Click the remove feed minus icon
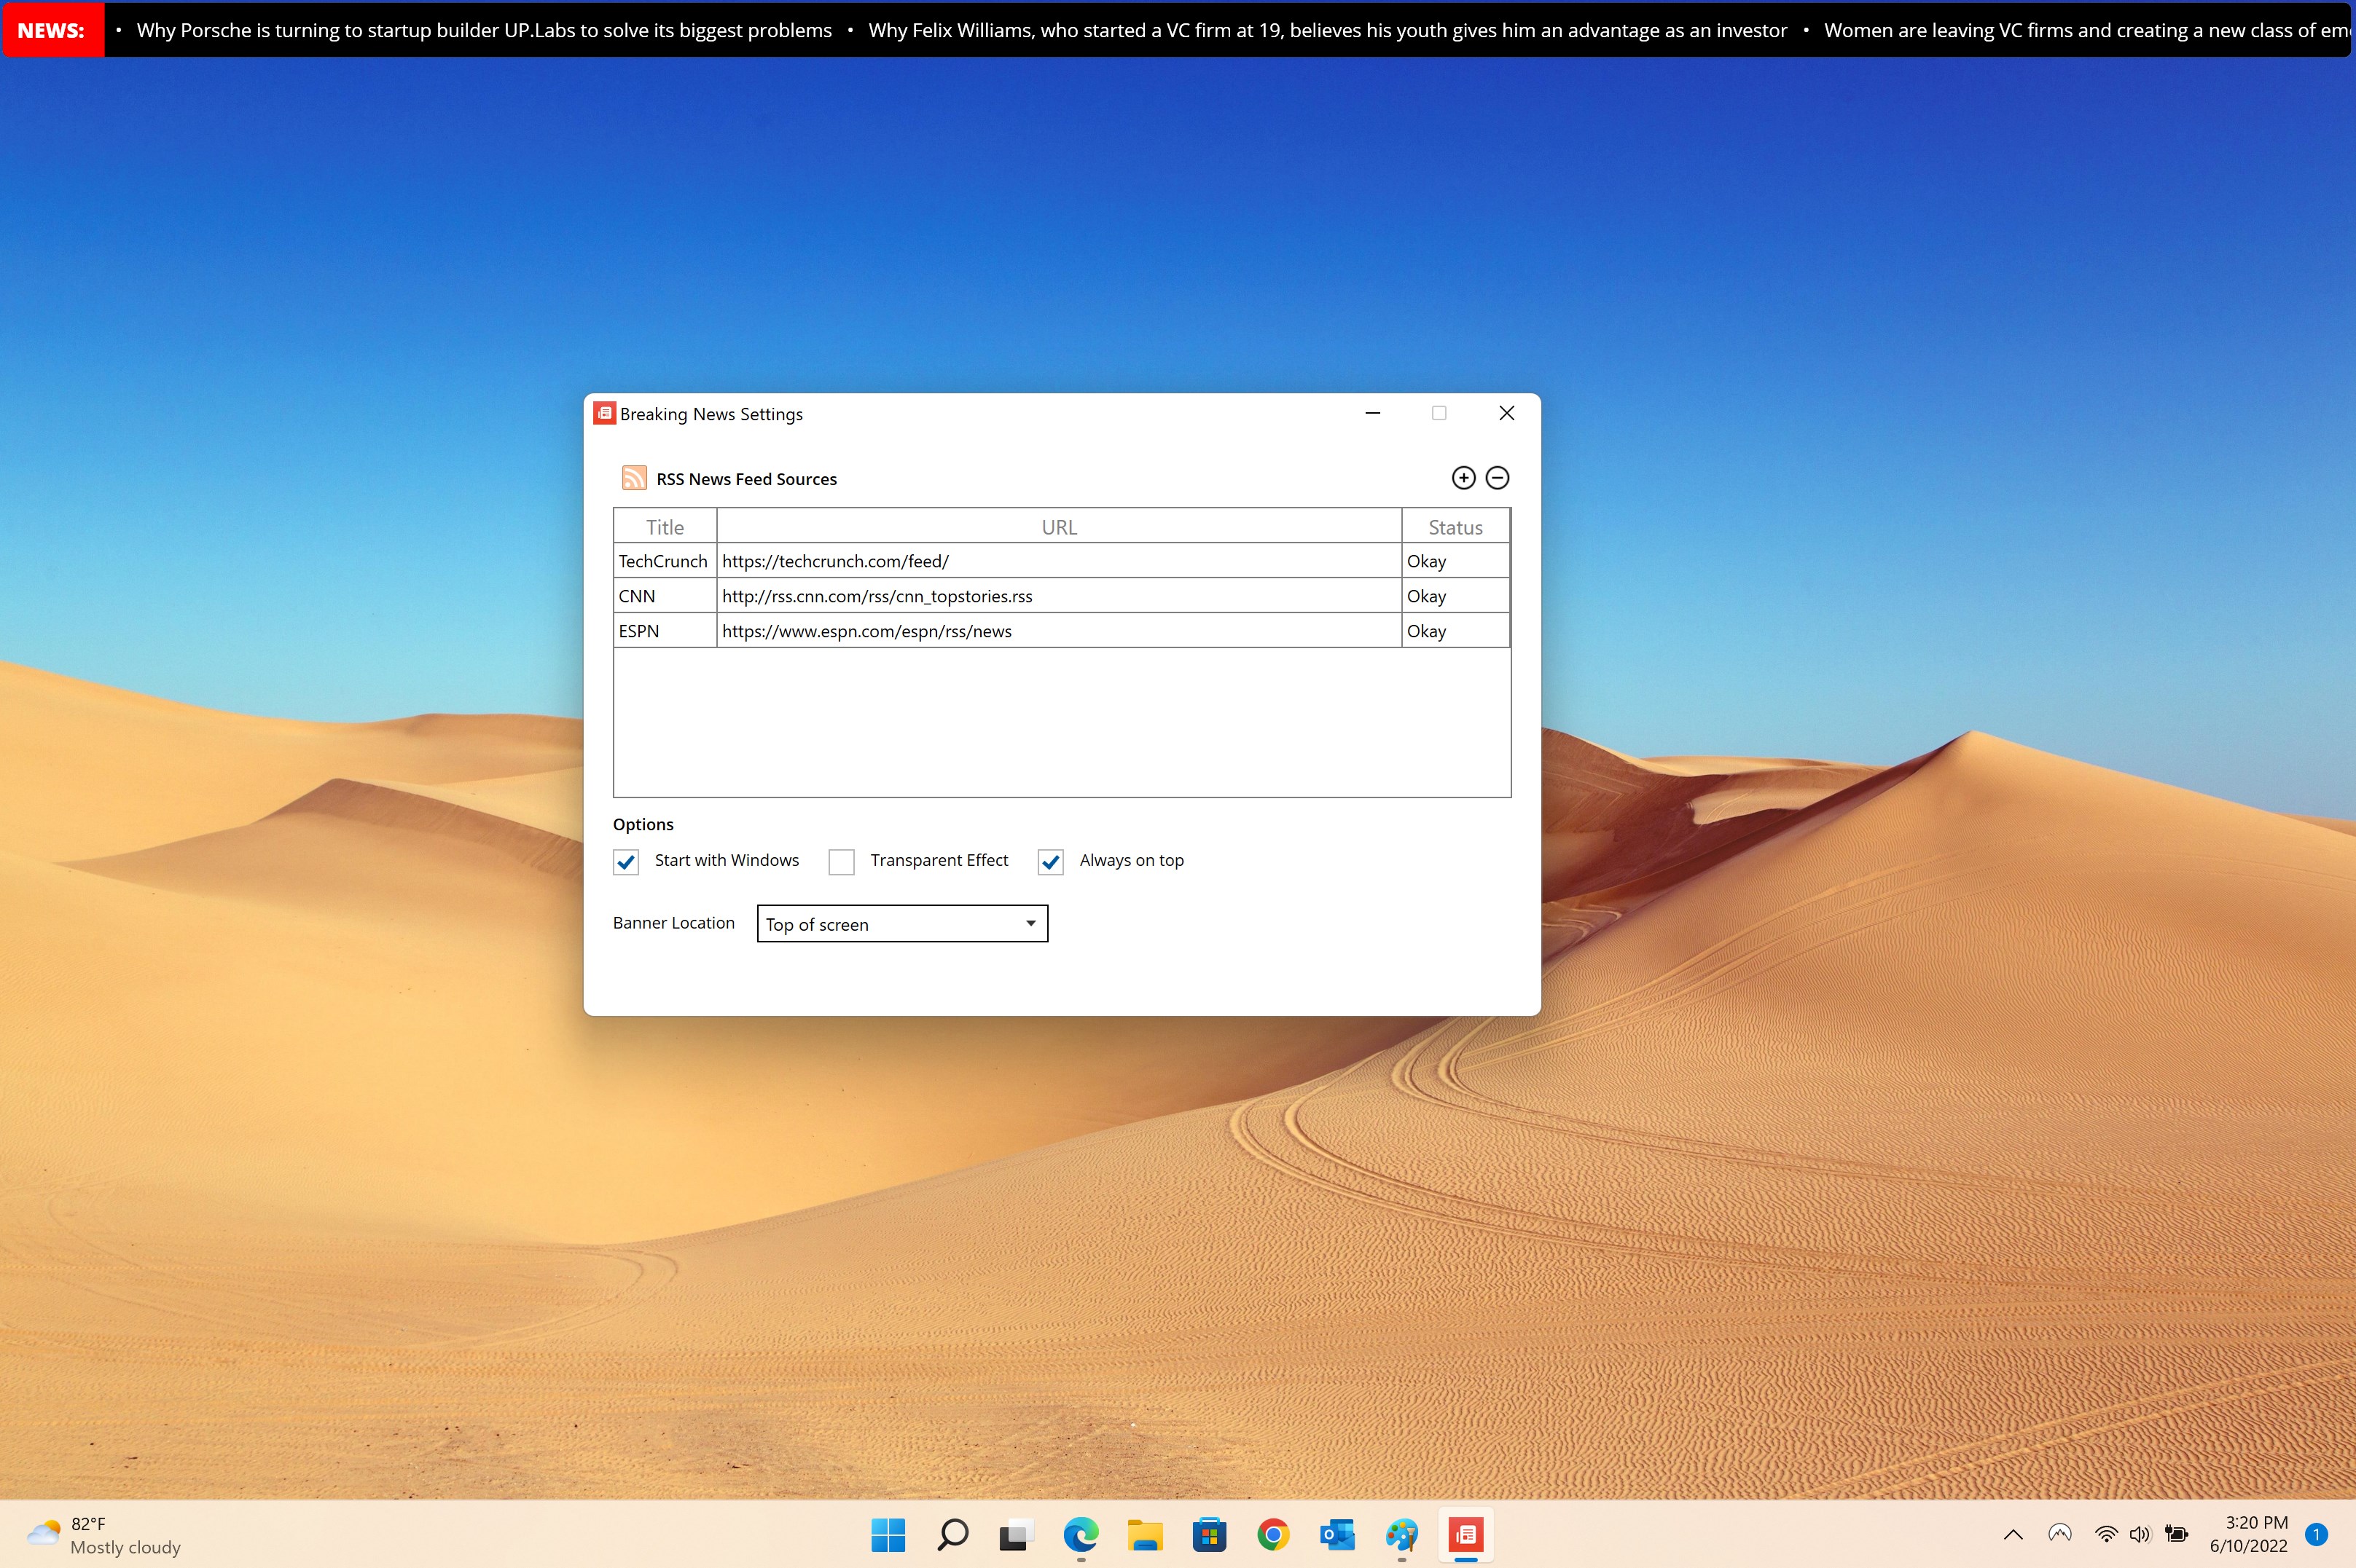Viewport: 2356px width, 1568px height. (1497, 478)
